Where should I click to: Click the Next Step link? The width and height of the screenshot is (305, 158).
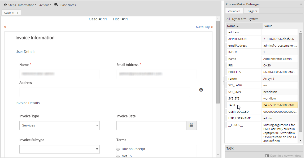pos(203,27)
